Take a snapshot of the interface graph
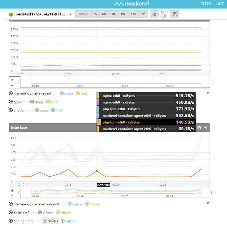 pos(199,128)
